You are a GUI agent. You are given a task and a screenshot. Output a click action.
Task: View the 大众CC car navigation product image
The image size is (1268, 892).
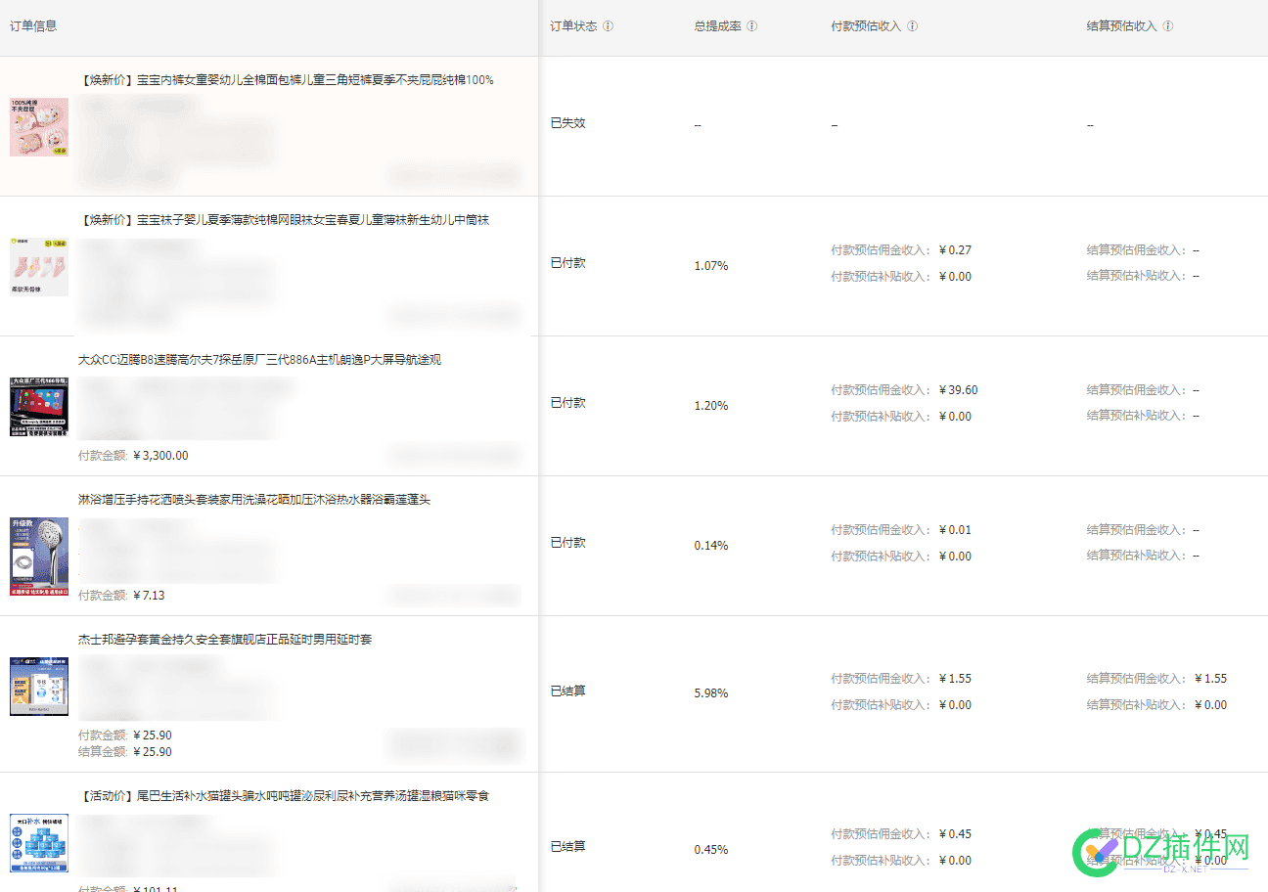click(x=39, y=406)
